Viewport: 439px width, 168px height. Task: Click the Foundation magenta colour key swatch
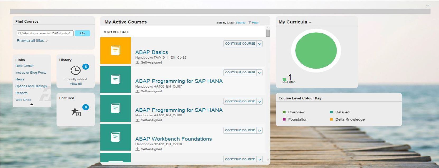coord(284,119)
